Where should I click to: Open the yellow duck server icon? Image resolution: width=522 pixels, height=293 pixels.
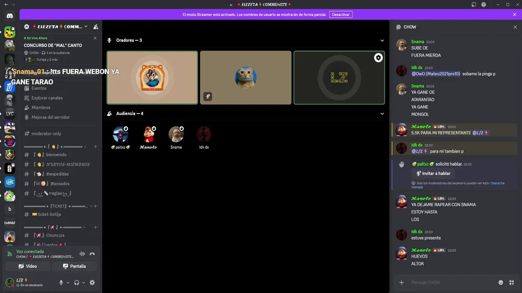(x=10, y=32)
